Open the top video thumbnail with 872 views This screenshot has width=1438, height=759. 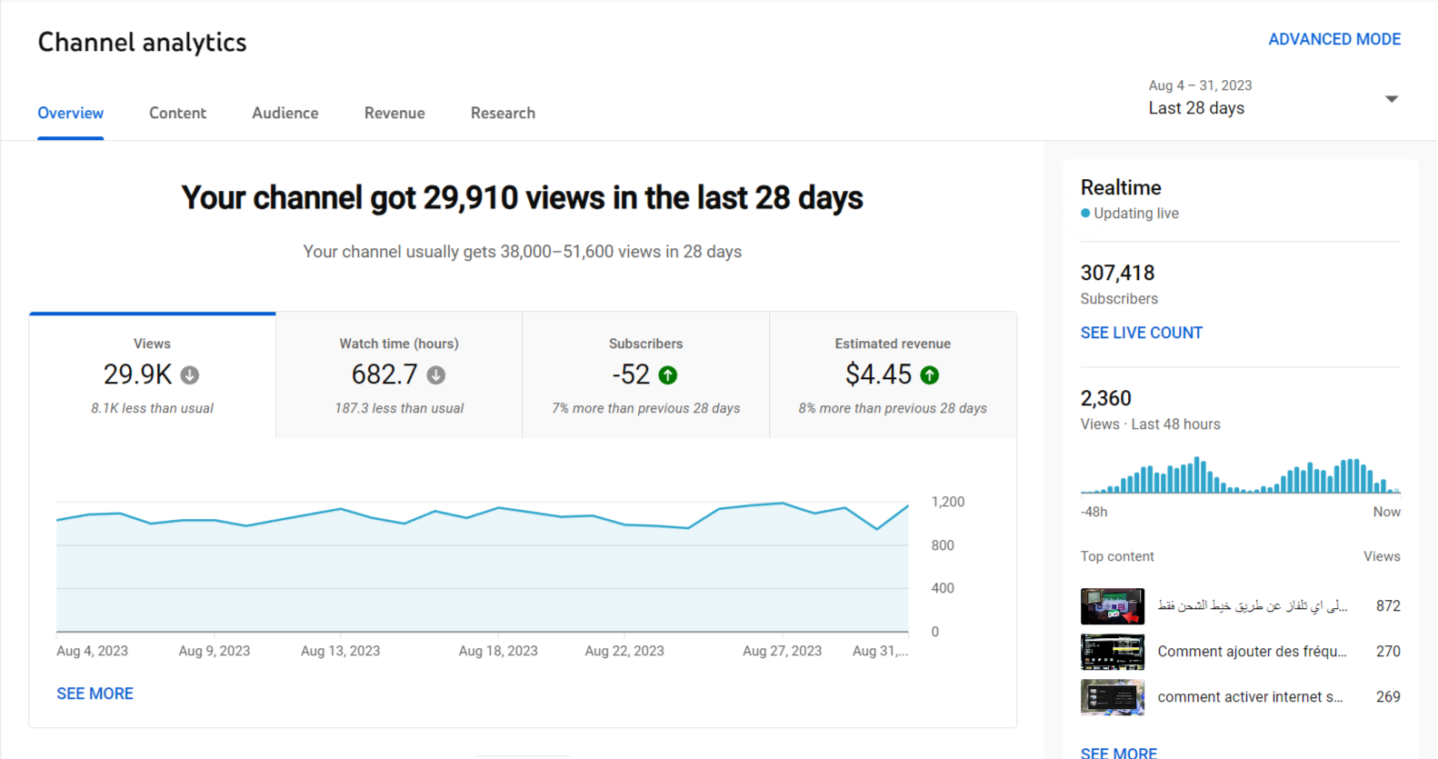(x=1112, y=606)
